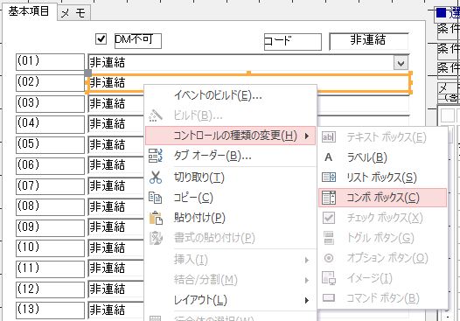Change control to コンボ ボックス(C)
460x321 pixels.
(x=382, y=198)
